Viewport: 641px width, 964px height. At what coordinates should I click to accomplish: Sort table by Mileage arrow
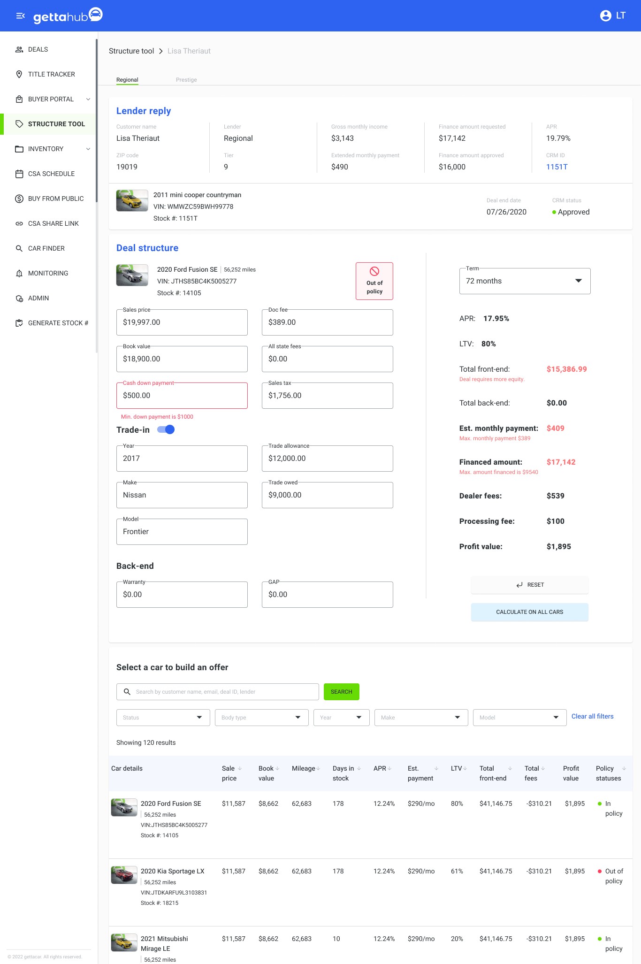[x=318, y=768]
